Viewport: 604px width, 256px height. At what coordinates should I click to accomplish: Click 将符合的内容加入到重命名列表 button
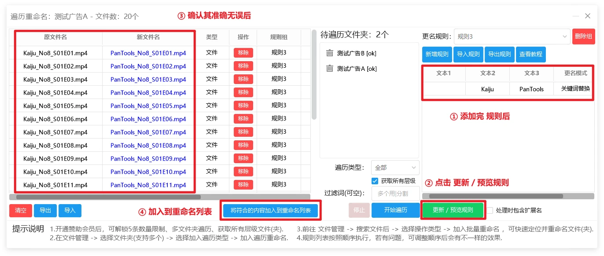[271, 210]
